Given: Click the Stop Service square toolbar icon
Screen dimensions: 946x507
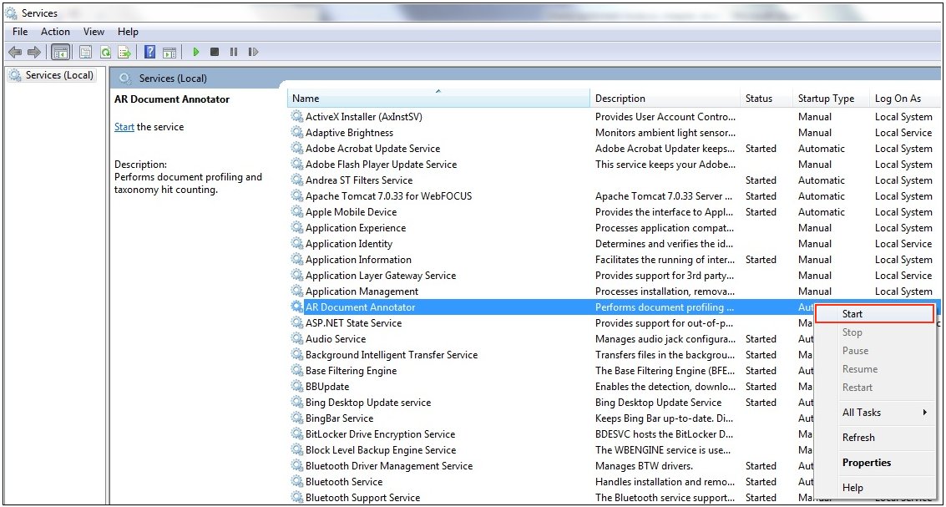Looking at the screenshot, I should 215,53.
